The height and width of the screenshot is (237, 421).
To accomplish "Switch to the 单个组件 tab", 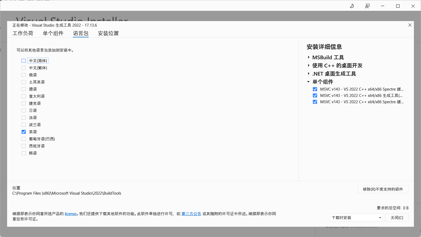I will [53, 33].
